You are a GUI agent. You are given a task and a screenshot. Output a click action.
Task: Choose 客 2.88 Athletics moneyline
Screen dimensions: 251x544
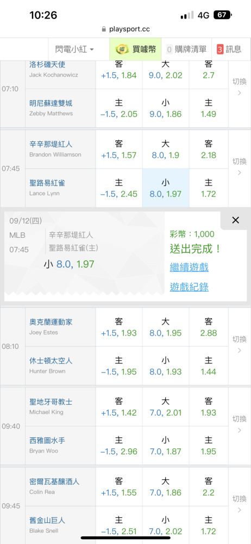(x=209, y=327)
